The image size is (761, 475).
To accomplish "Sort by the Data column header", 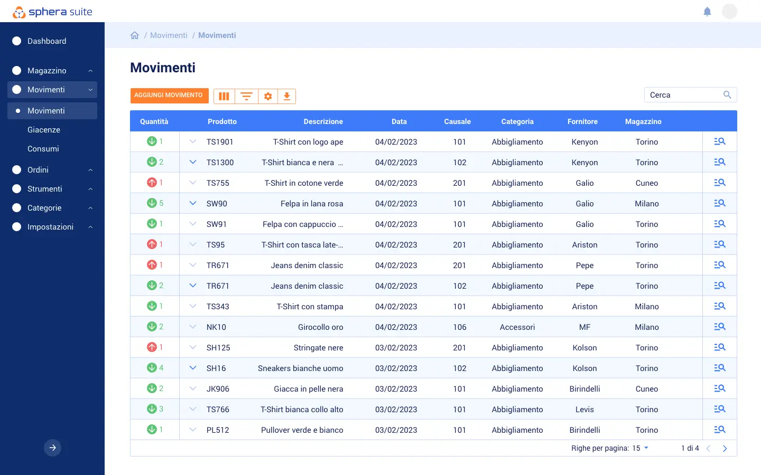I will [x=399, y=121].
